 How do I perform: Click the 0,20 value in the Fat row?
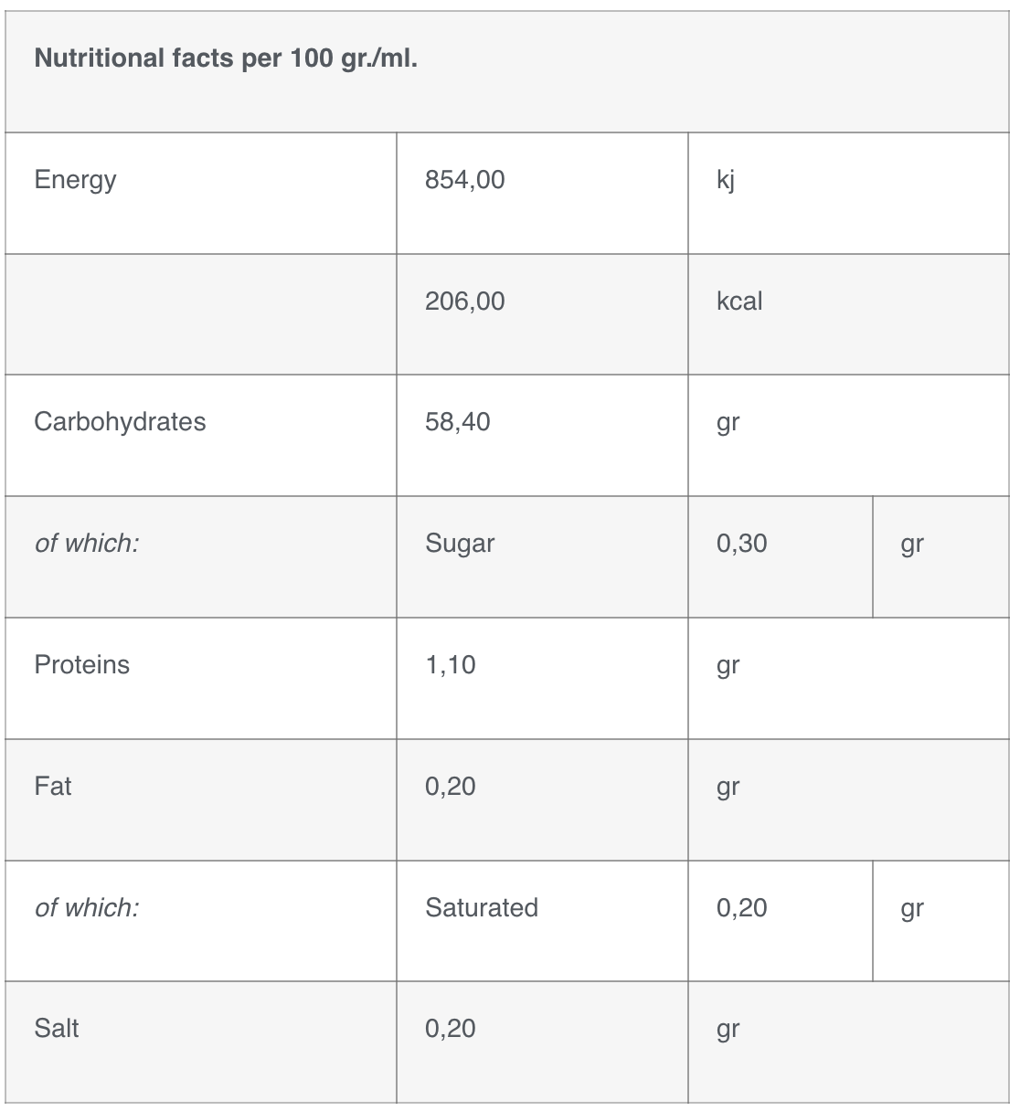click(x=450, y=787)
